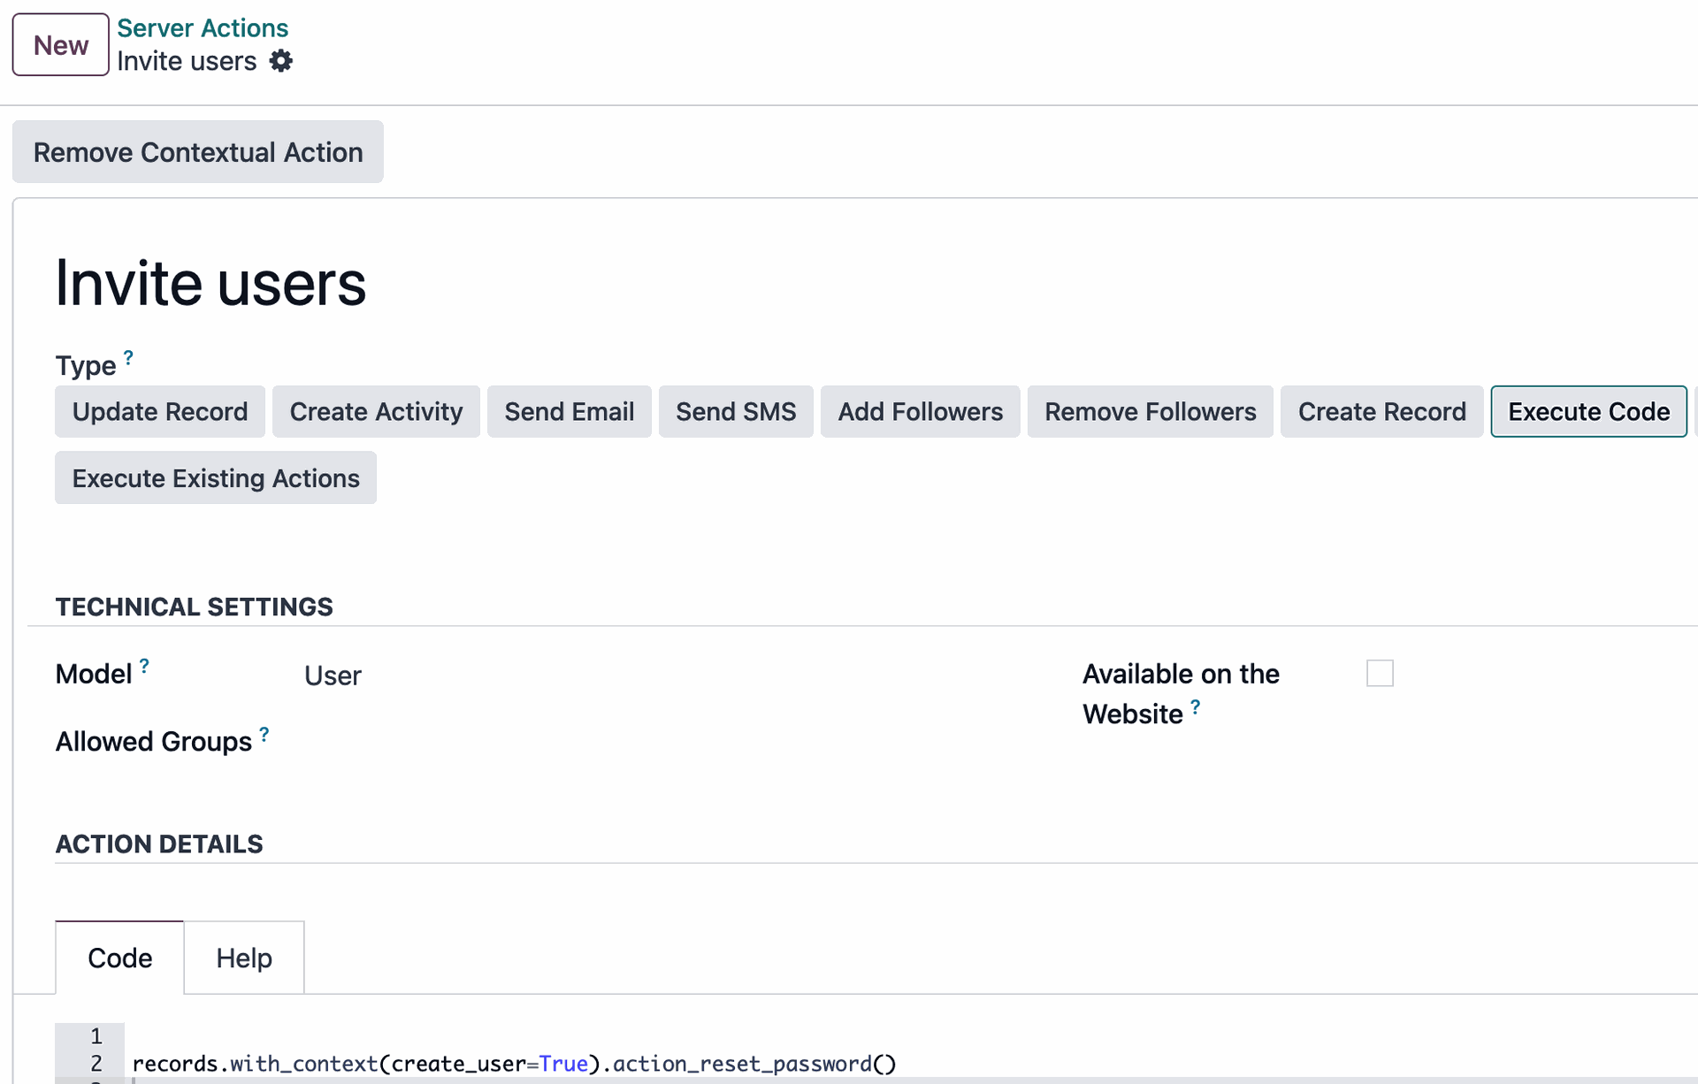Viewport: 1698px width, 1084px height.
Task: Go back via Server Actions breadcrumb
Action: click(203, 27)
